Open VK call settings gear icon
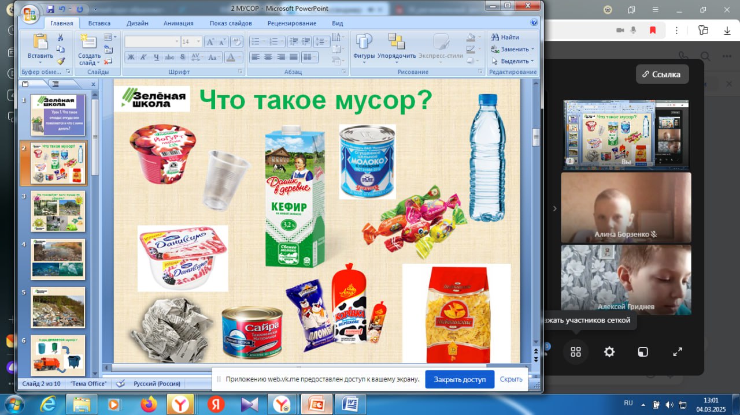The image size is (740, 415). pos(609,352)
